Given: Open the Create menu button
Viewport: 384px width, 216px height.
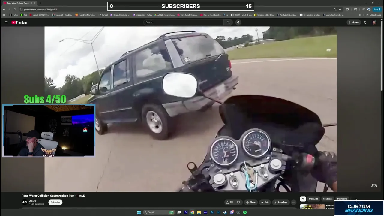Looking at the screenshot, I should pyautogui.click(x=354, y=22).
